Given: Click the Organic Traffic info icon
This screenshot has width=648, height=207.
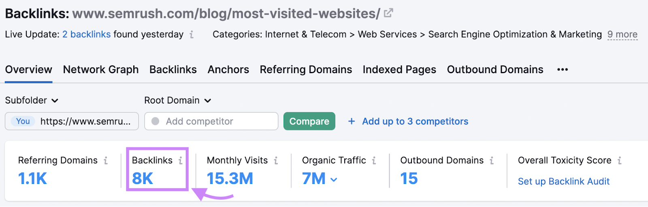Looking at the screenshot, I should pos(374,161).
